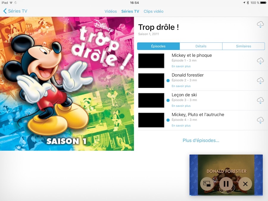Download the Donald forestier episode
The width and height of the screenshot is (268, 201).
(x=260, y=81)
